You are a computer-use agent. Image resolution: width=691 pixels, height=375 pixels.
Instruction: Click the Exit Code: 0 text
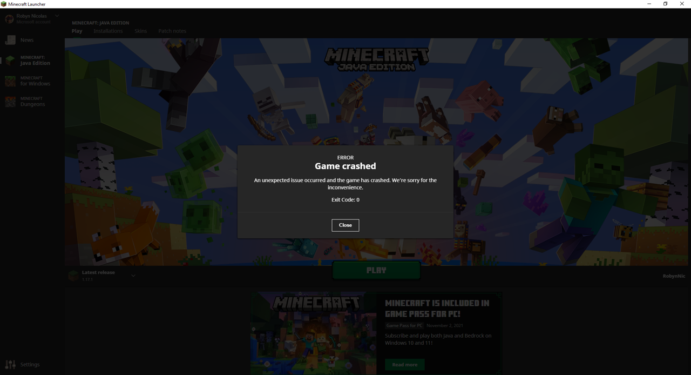345,200
